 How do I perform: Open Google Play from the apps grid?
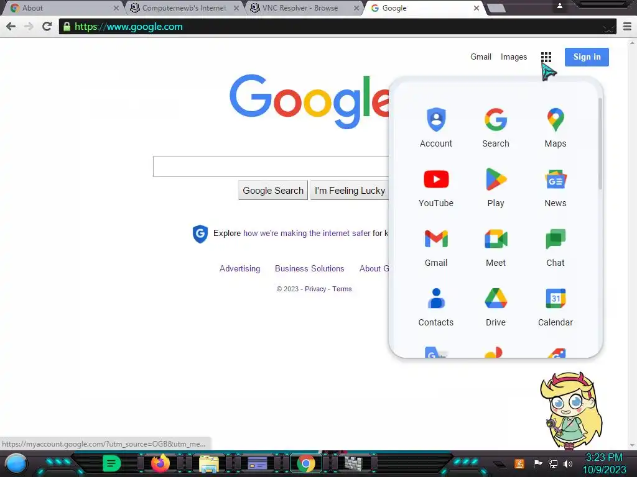(x=496, y=188)
